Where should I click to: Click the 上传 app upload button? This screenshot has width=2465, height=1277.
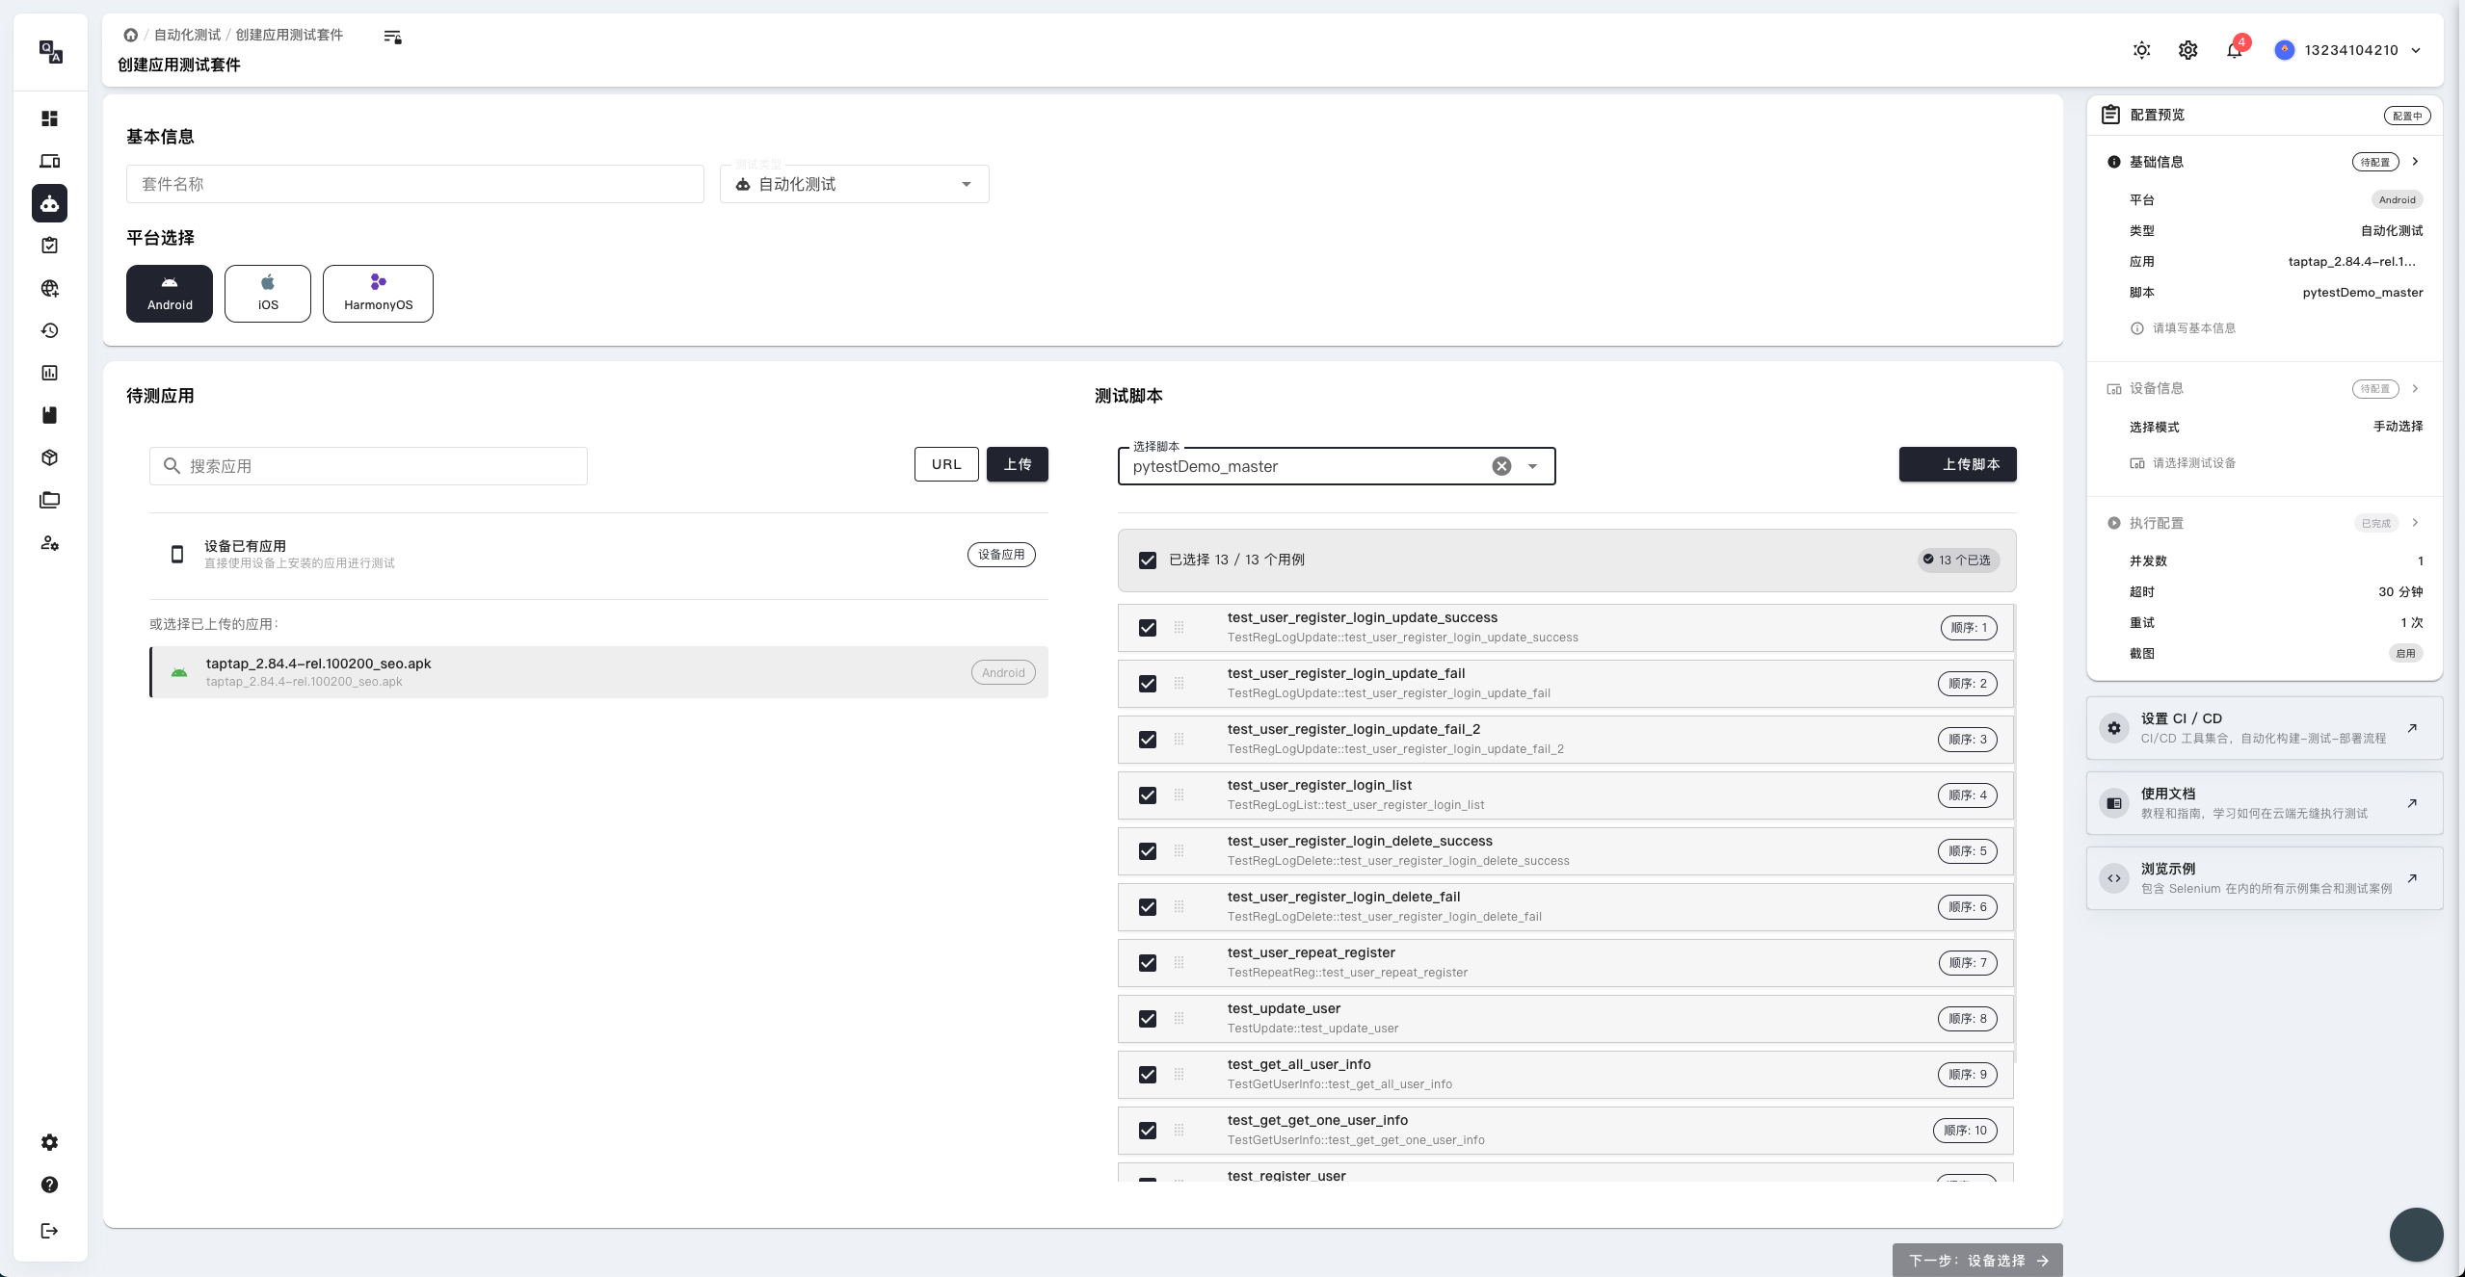click(1018, 464)
